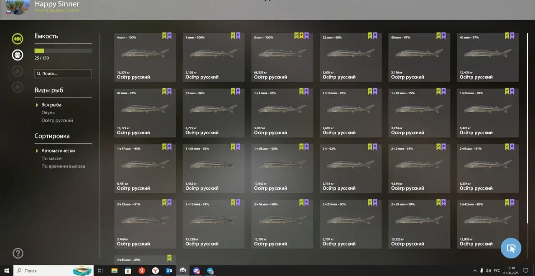Select the 6,781 кг sturgeon card

point(145,168)
